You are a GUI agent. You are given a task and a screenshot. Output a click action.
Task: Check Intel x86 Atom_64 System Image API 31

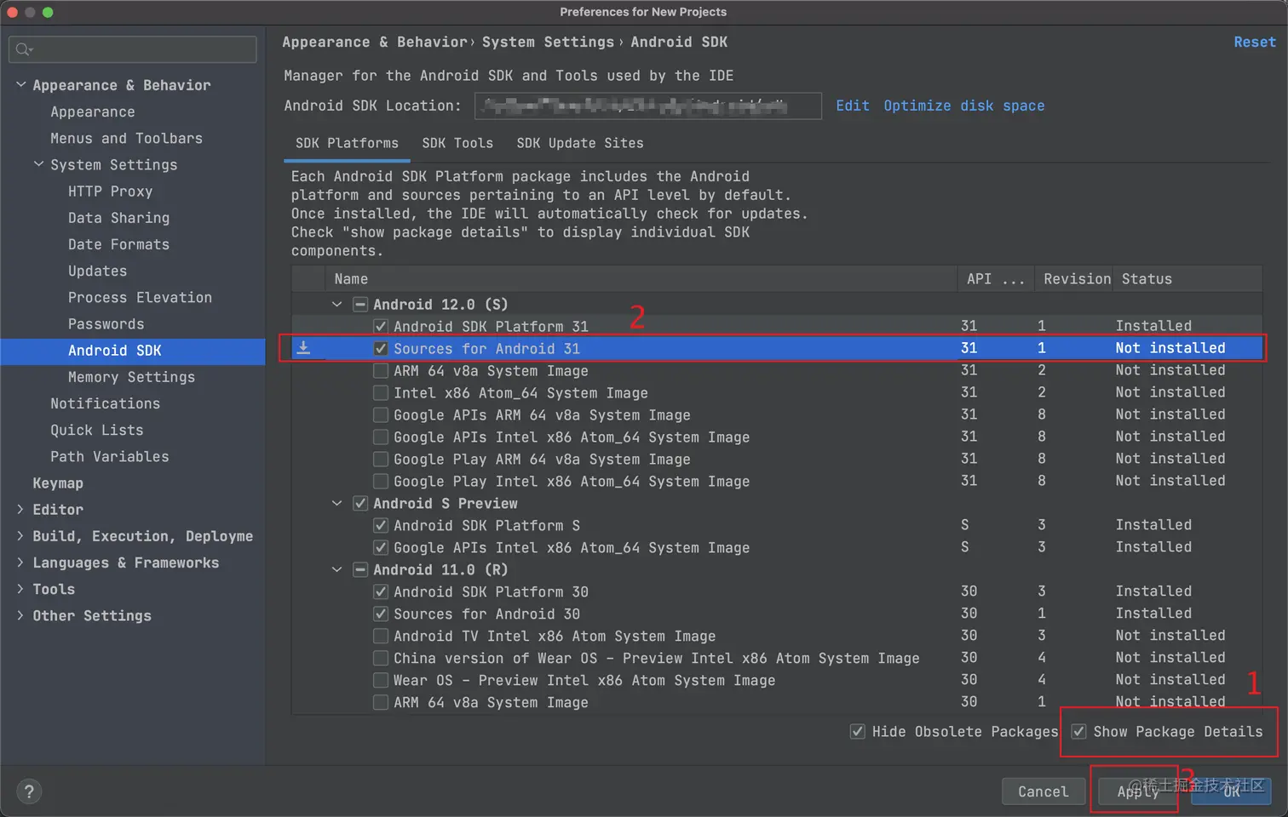(x=381, y=392)
